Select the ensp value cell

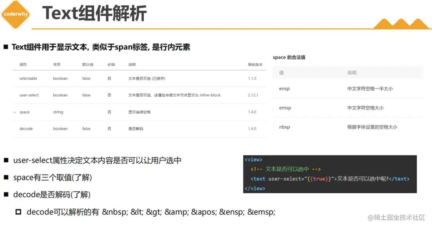click(284, 88)
